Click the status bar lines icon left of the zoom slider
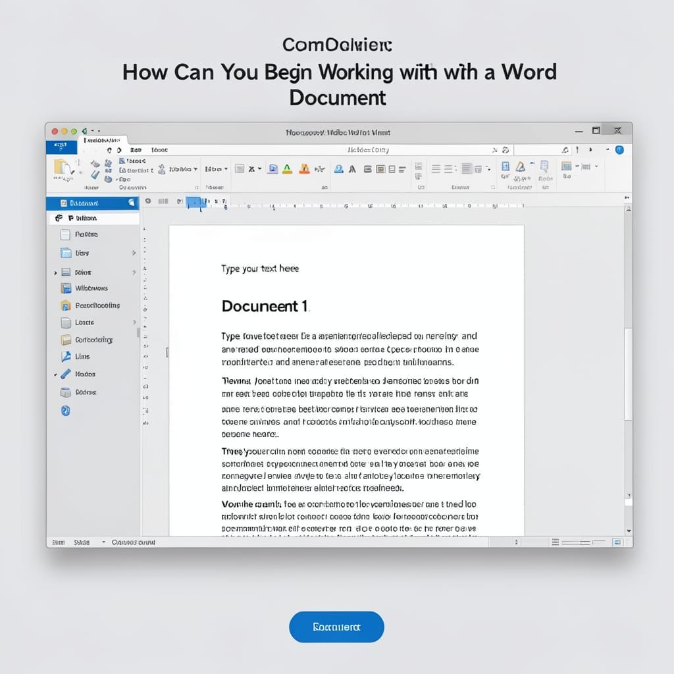 (556, 542)
